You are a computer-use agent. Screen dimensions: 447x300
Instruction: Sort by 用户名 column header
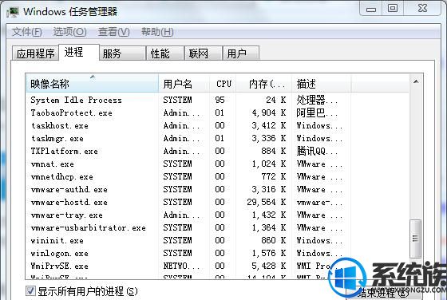tap(184, 84)
